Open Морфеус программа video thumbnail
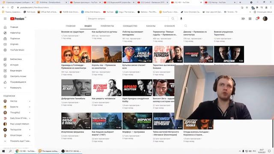This screenshot has width=274, height=154. click(137, 121)
